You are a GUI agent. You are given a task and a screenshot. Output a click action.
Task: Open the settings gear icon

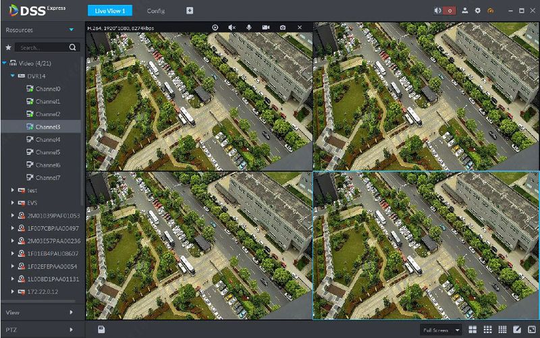click(x=477, y=11)
